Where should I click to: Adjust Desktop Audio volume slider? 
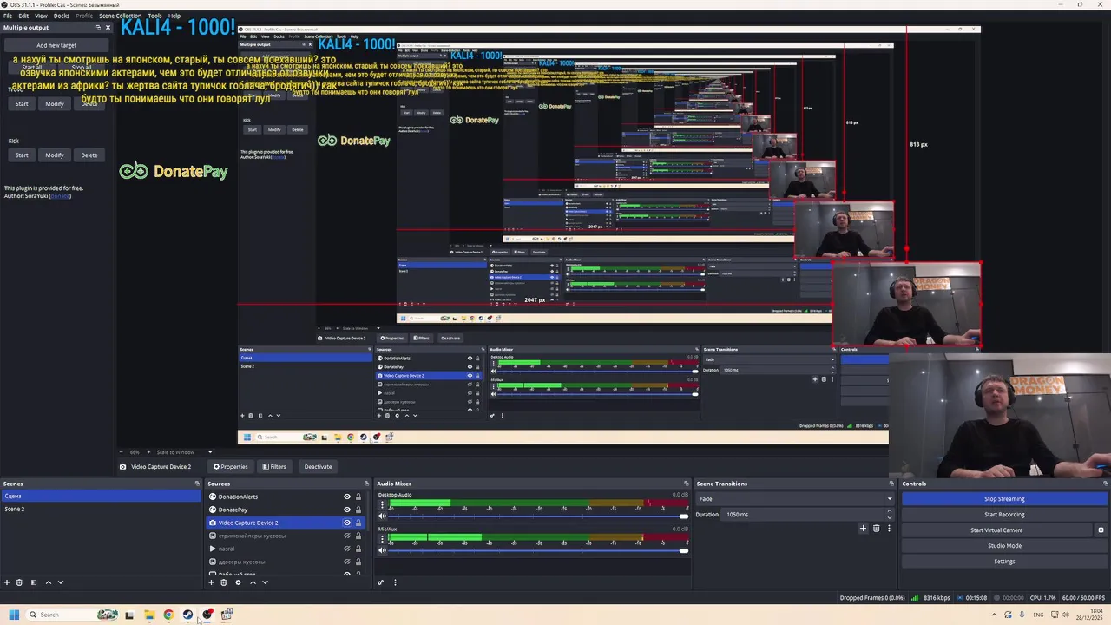[x=537, y=516]
